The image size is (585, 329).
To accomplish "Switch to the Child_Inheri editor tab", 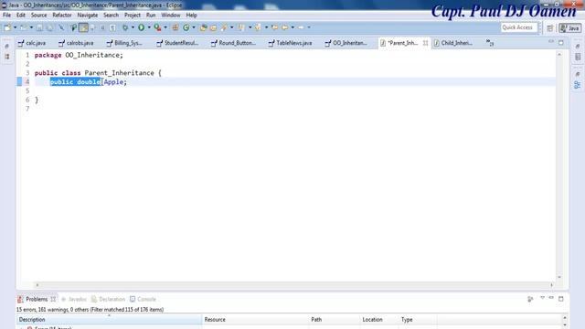I will pyautogui.click(x=453, y=43).
